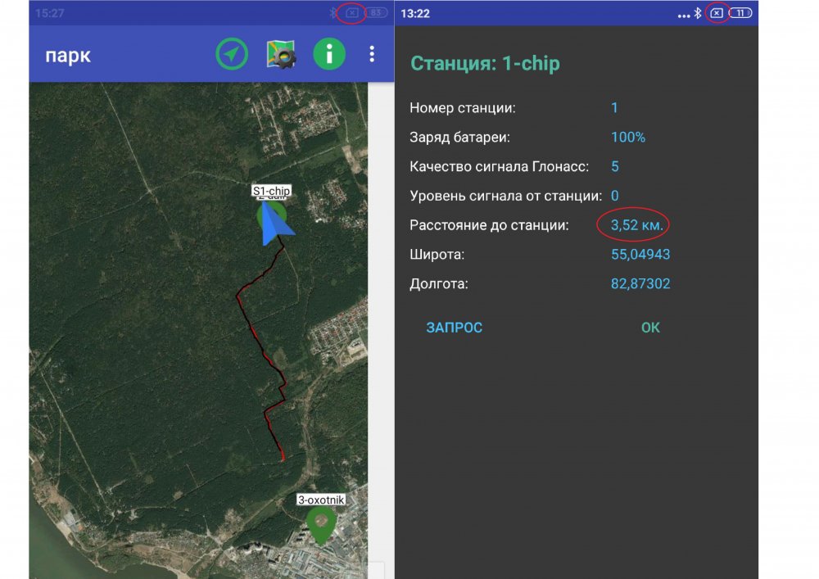This screenshot has height=579, width=819.
Task: Tap the longitude value 82,87302
Action: click(640, 284)
